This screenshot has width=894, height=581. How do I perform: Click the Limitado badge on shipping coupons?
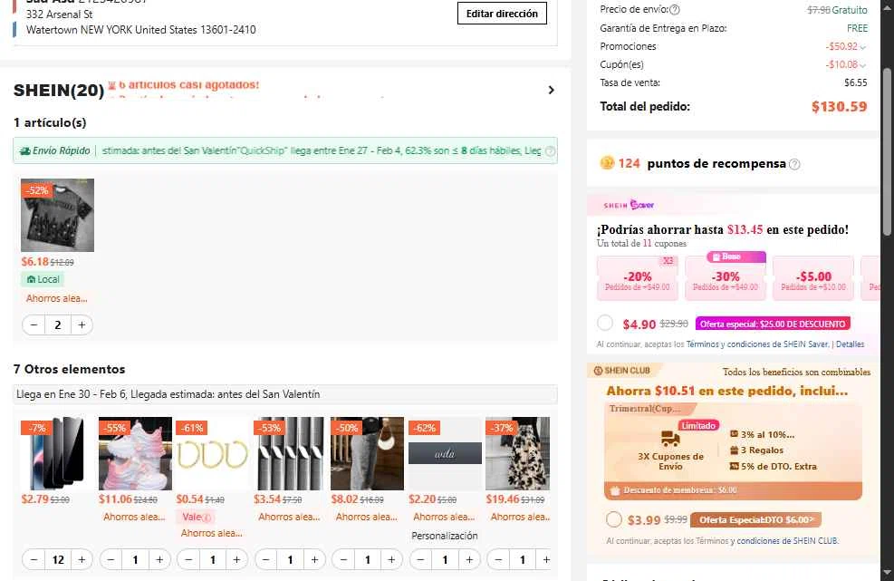(697, 425)
